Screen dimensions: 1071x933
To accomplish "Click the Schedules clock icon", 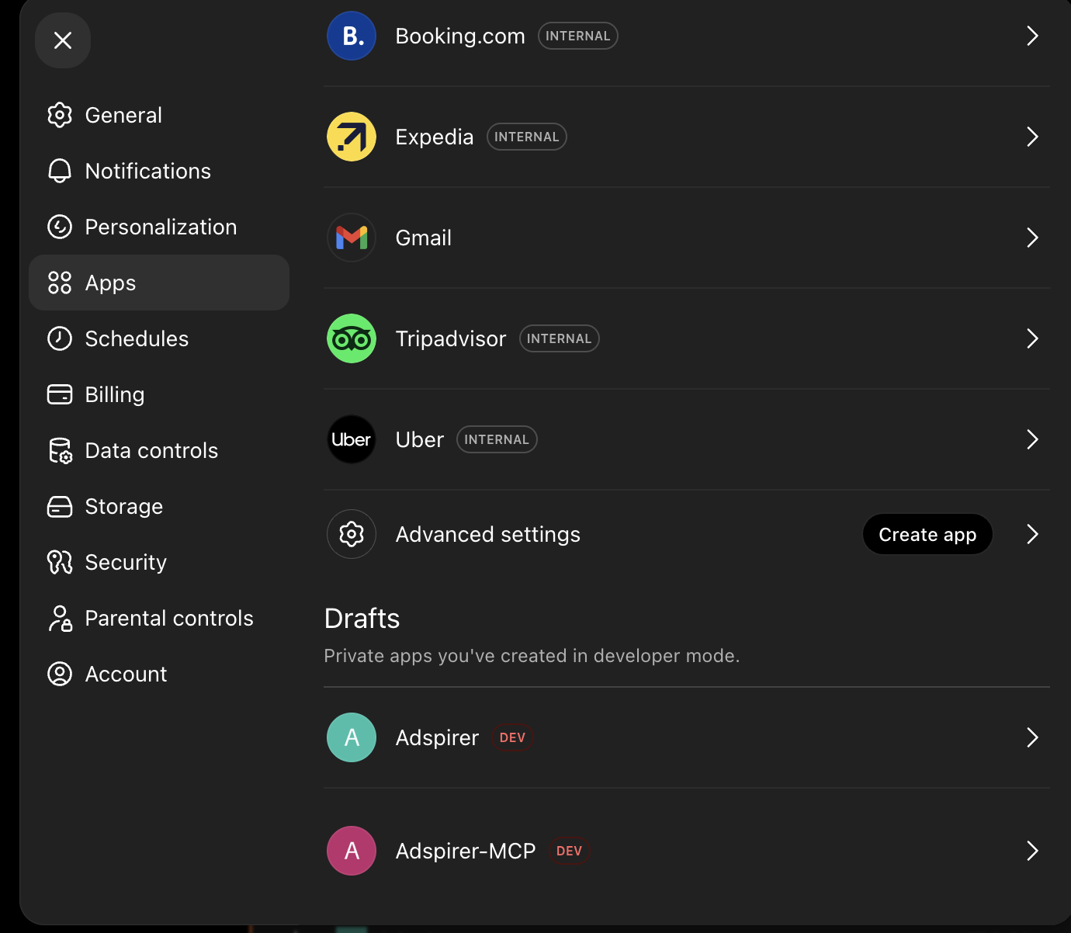I will [x=60, y=338].
